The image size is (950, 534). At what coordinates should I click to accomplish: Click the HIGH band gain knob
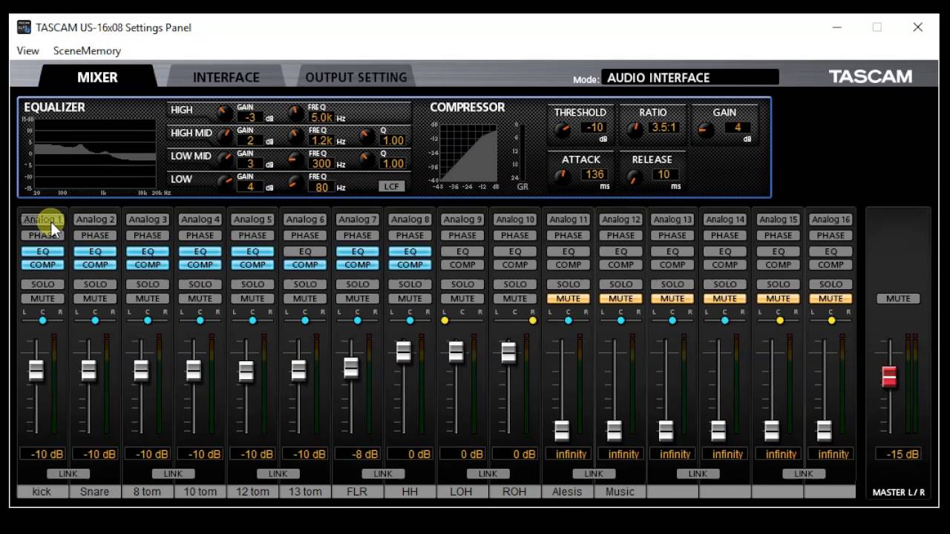click(224, 113)
